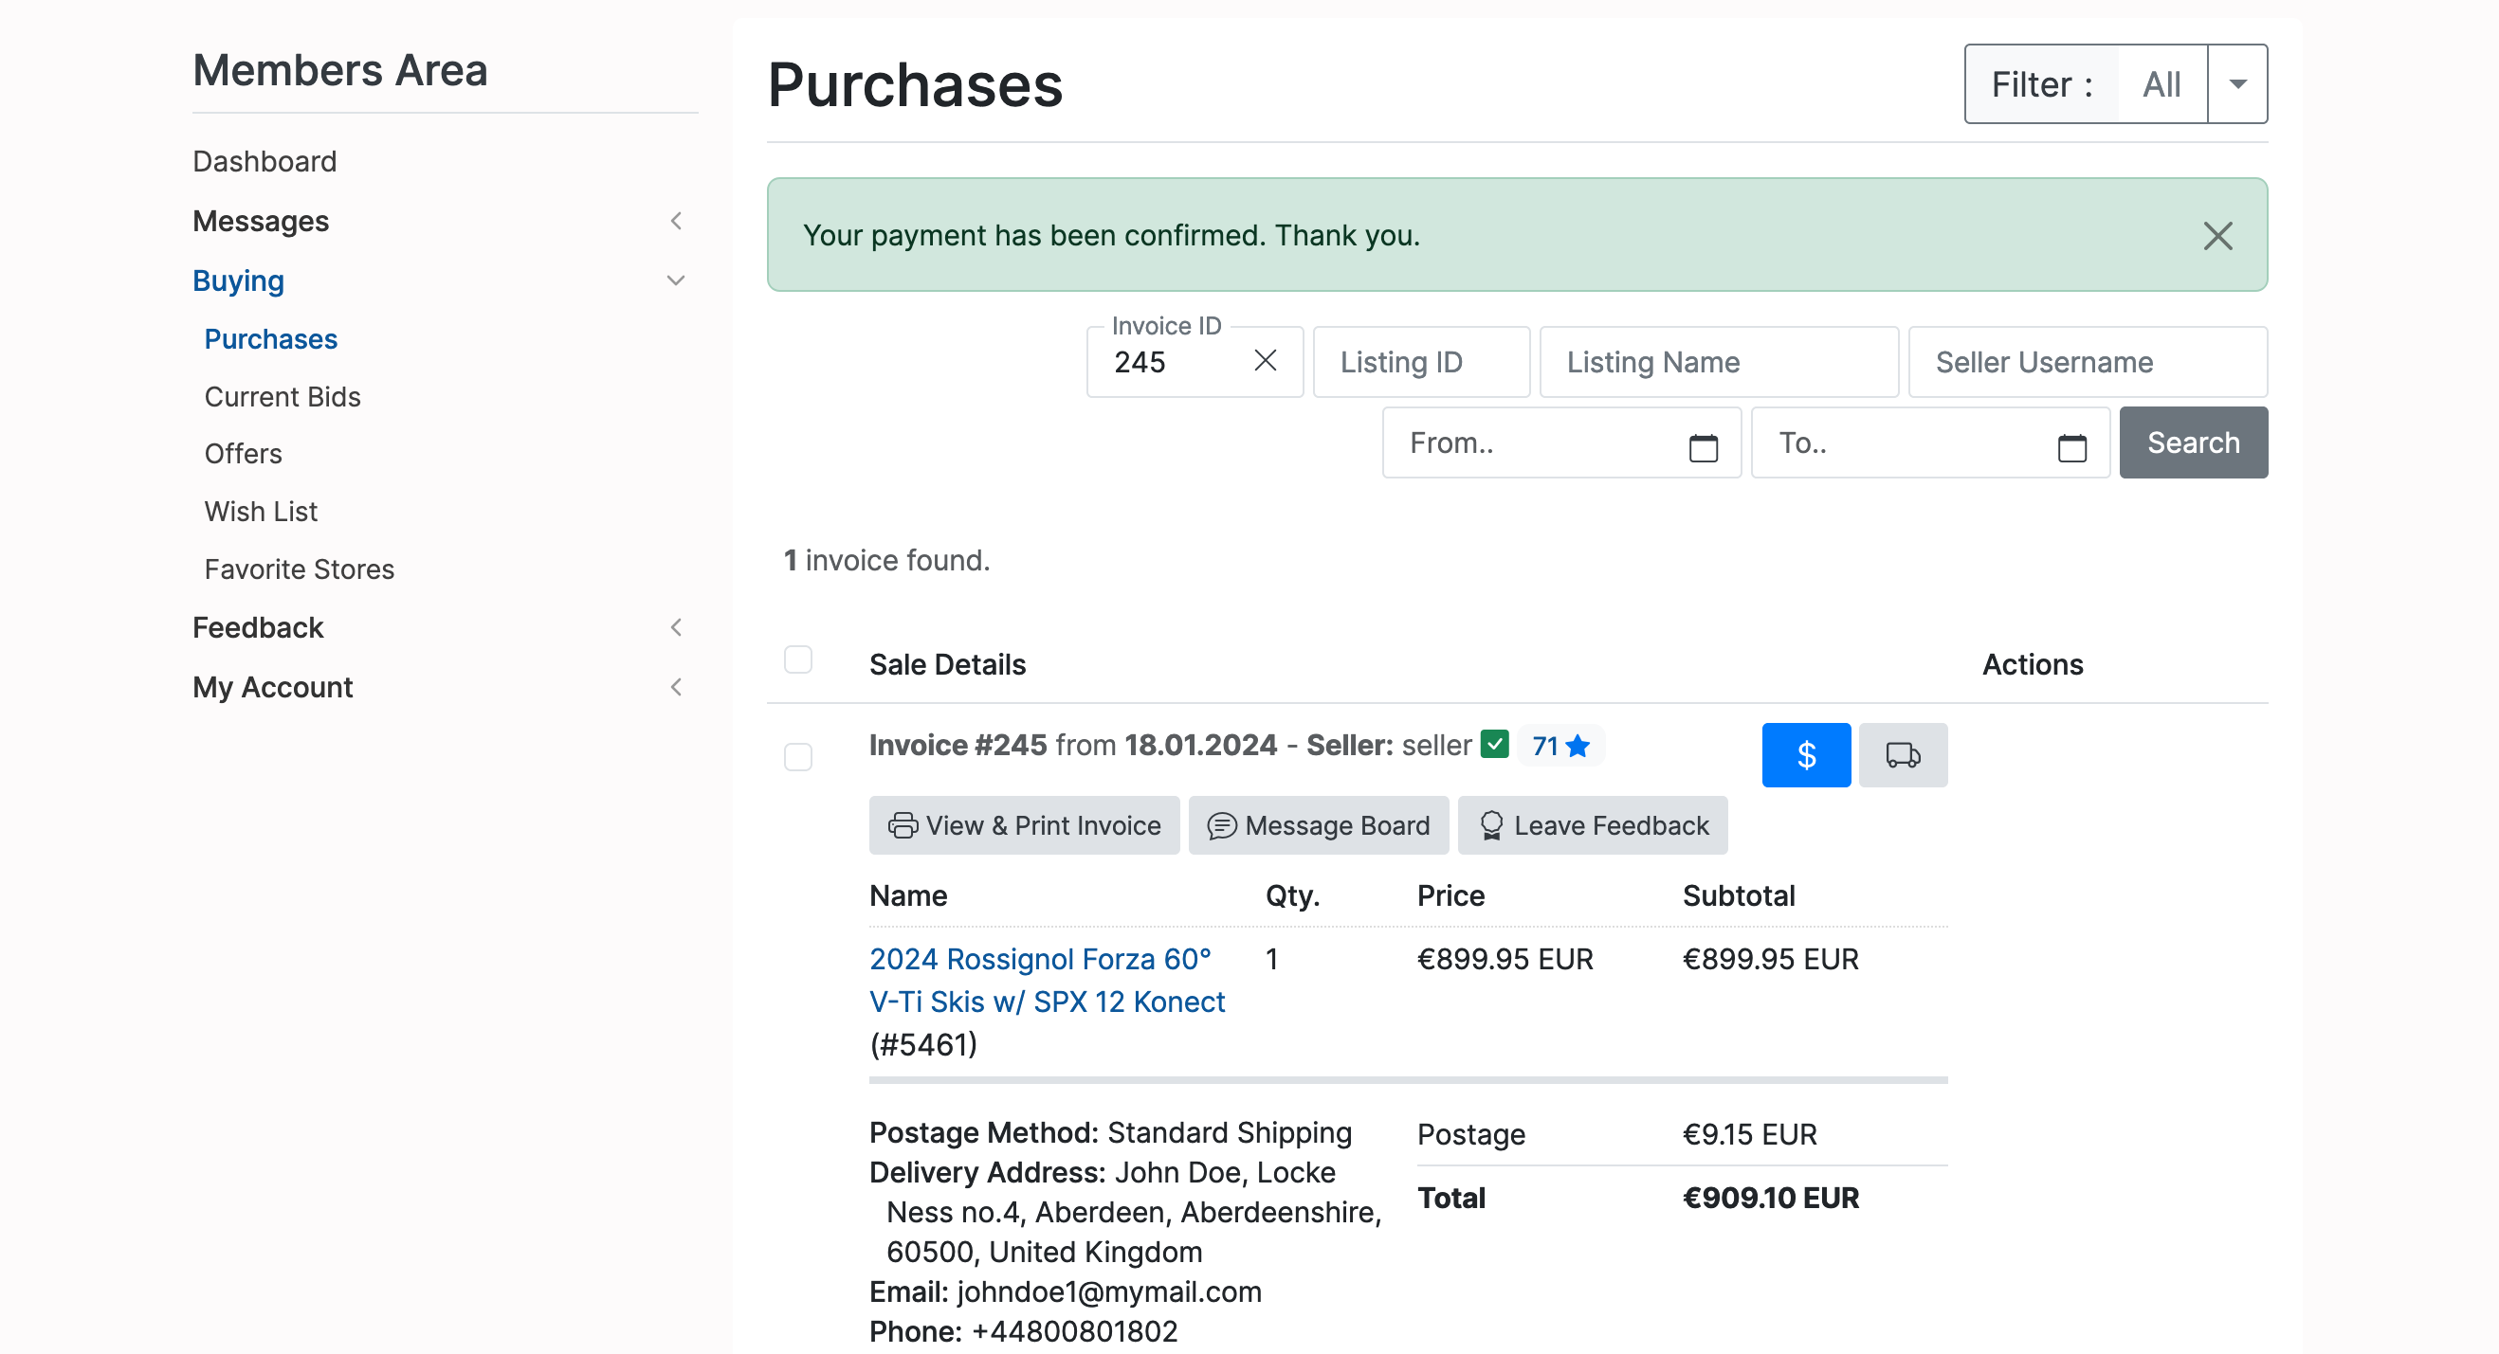
Task: Click the Seller Username input field
Action: 2087,362
